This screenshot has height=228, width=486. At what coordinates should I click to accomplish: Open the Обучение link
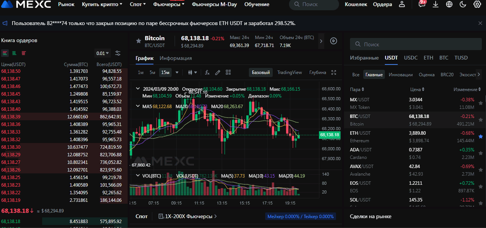click(257, 4)
